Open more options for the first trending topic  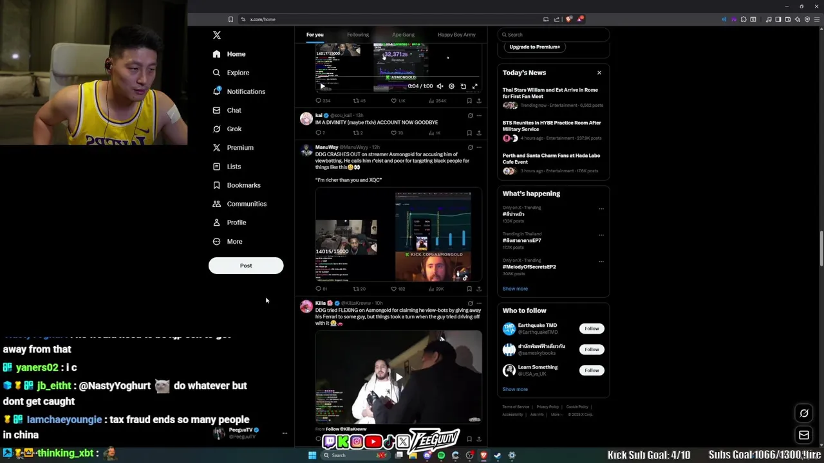tap(601, 209)
